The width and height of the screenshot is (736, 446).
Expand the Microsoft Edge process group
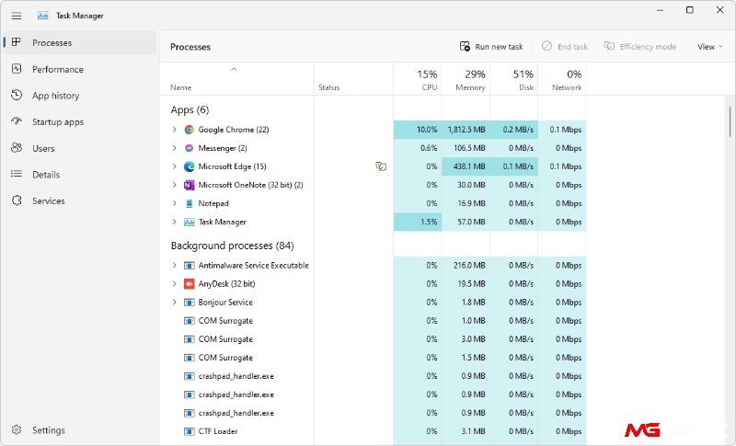(x=174, y=166)
